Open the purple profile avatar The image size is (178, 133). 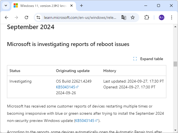(x=161, y=17)
